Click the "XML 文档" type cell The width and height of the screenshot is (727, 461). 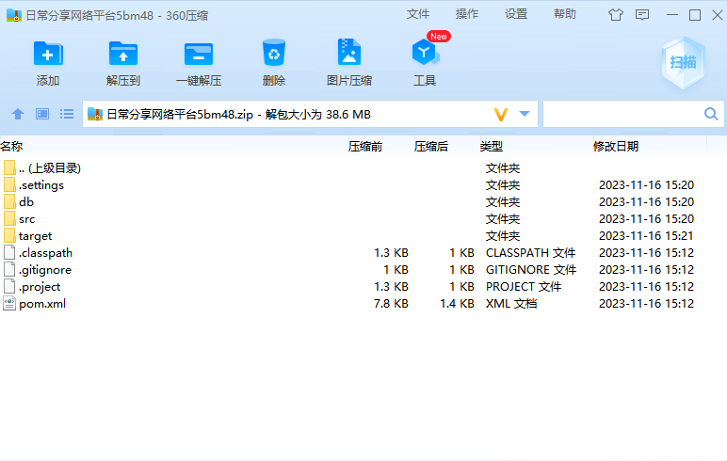pyautogui.click(x=511, y=304)
